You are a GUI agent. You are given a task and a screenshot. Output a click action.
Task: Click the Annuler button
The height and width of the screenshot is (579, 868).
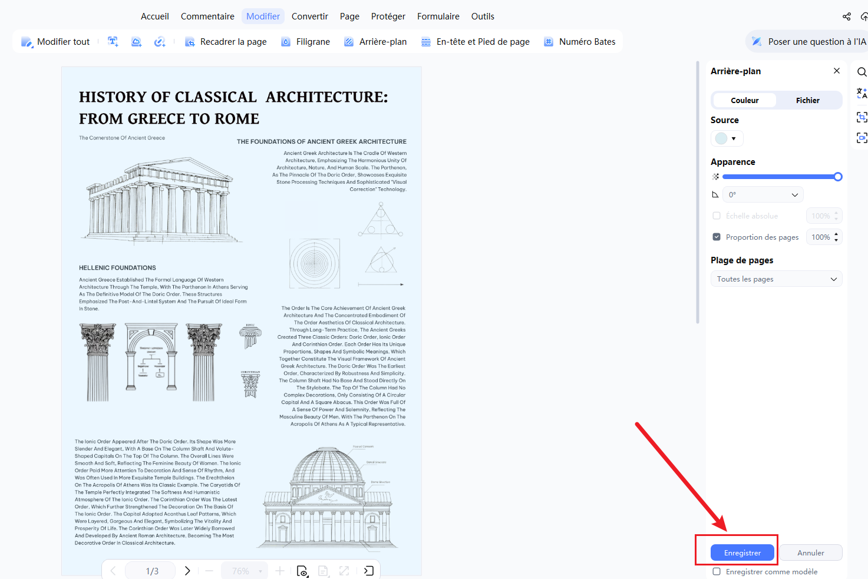811,552
